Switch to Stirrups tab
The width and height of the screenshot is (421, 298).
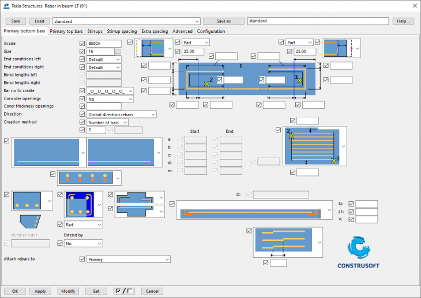point(95,31)
